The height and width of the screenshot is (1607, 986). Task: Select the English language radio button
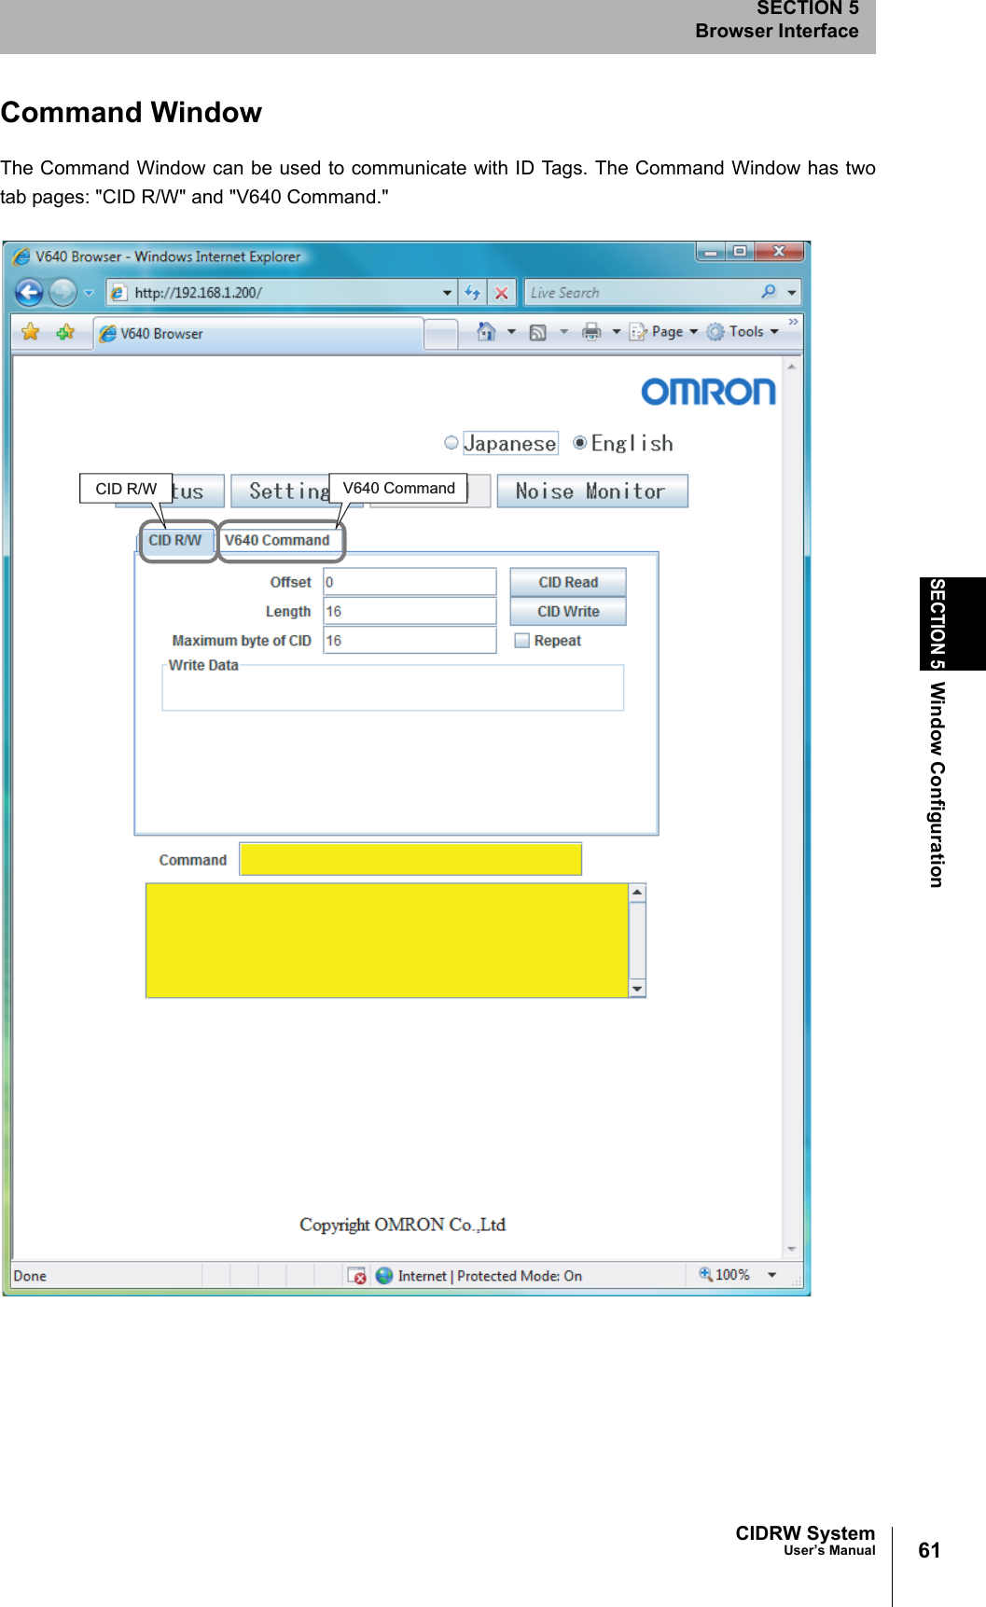580,443
